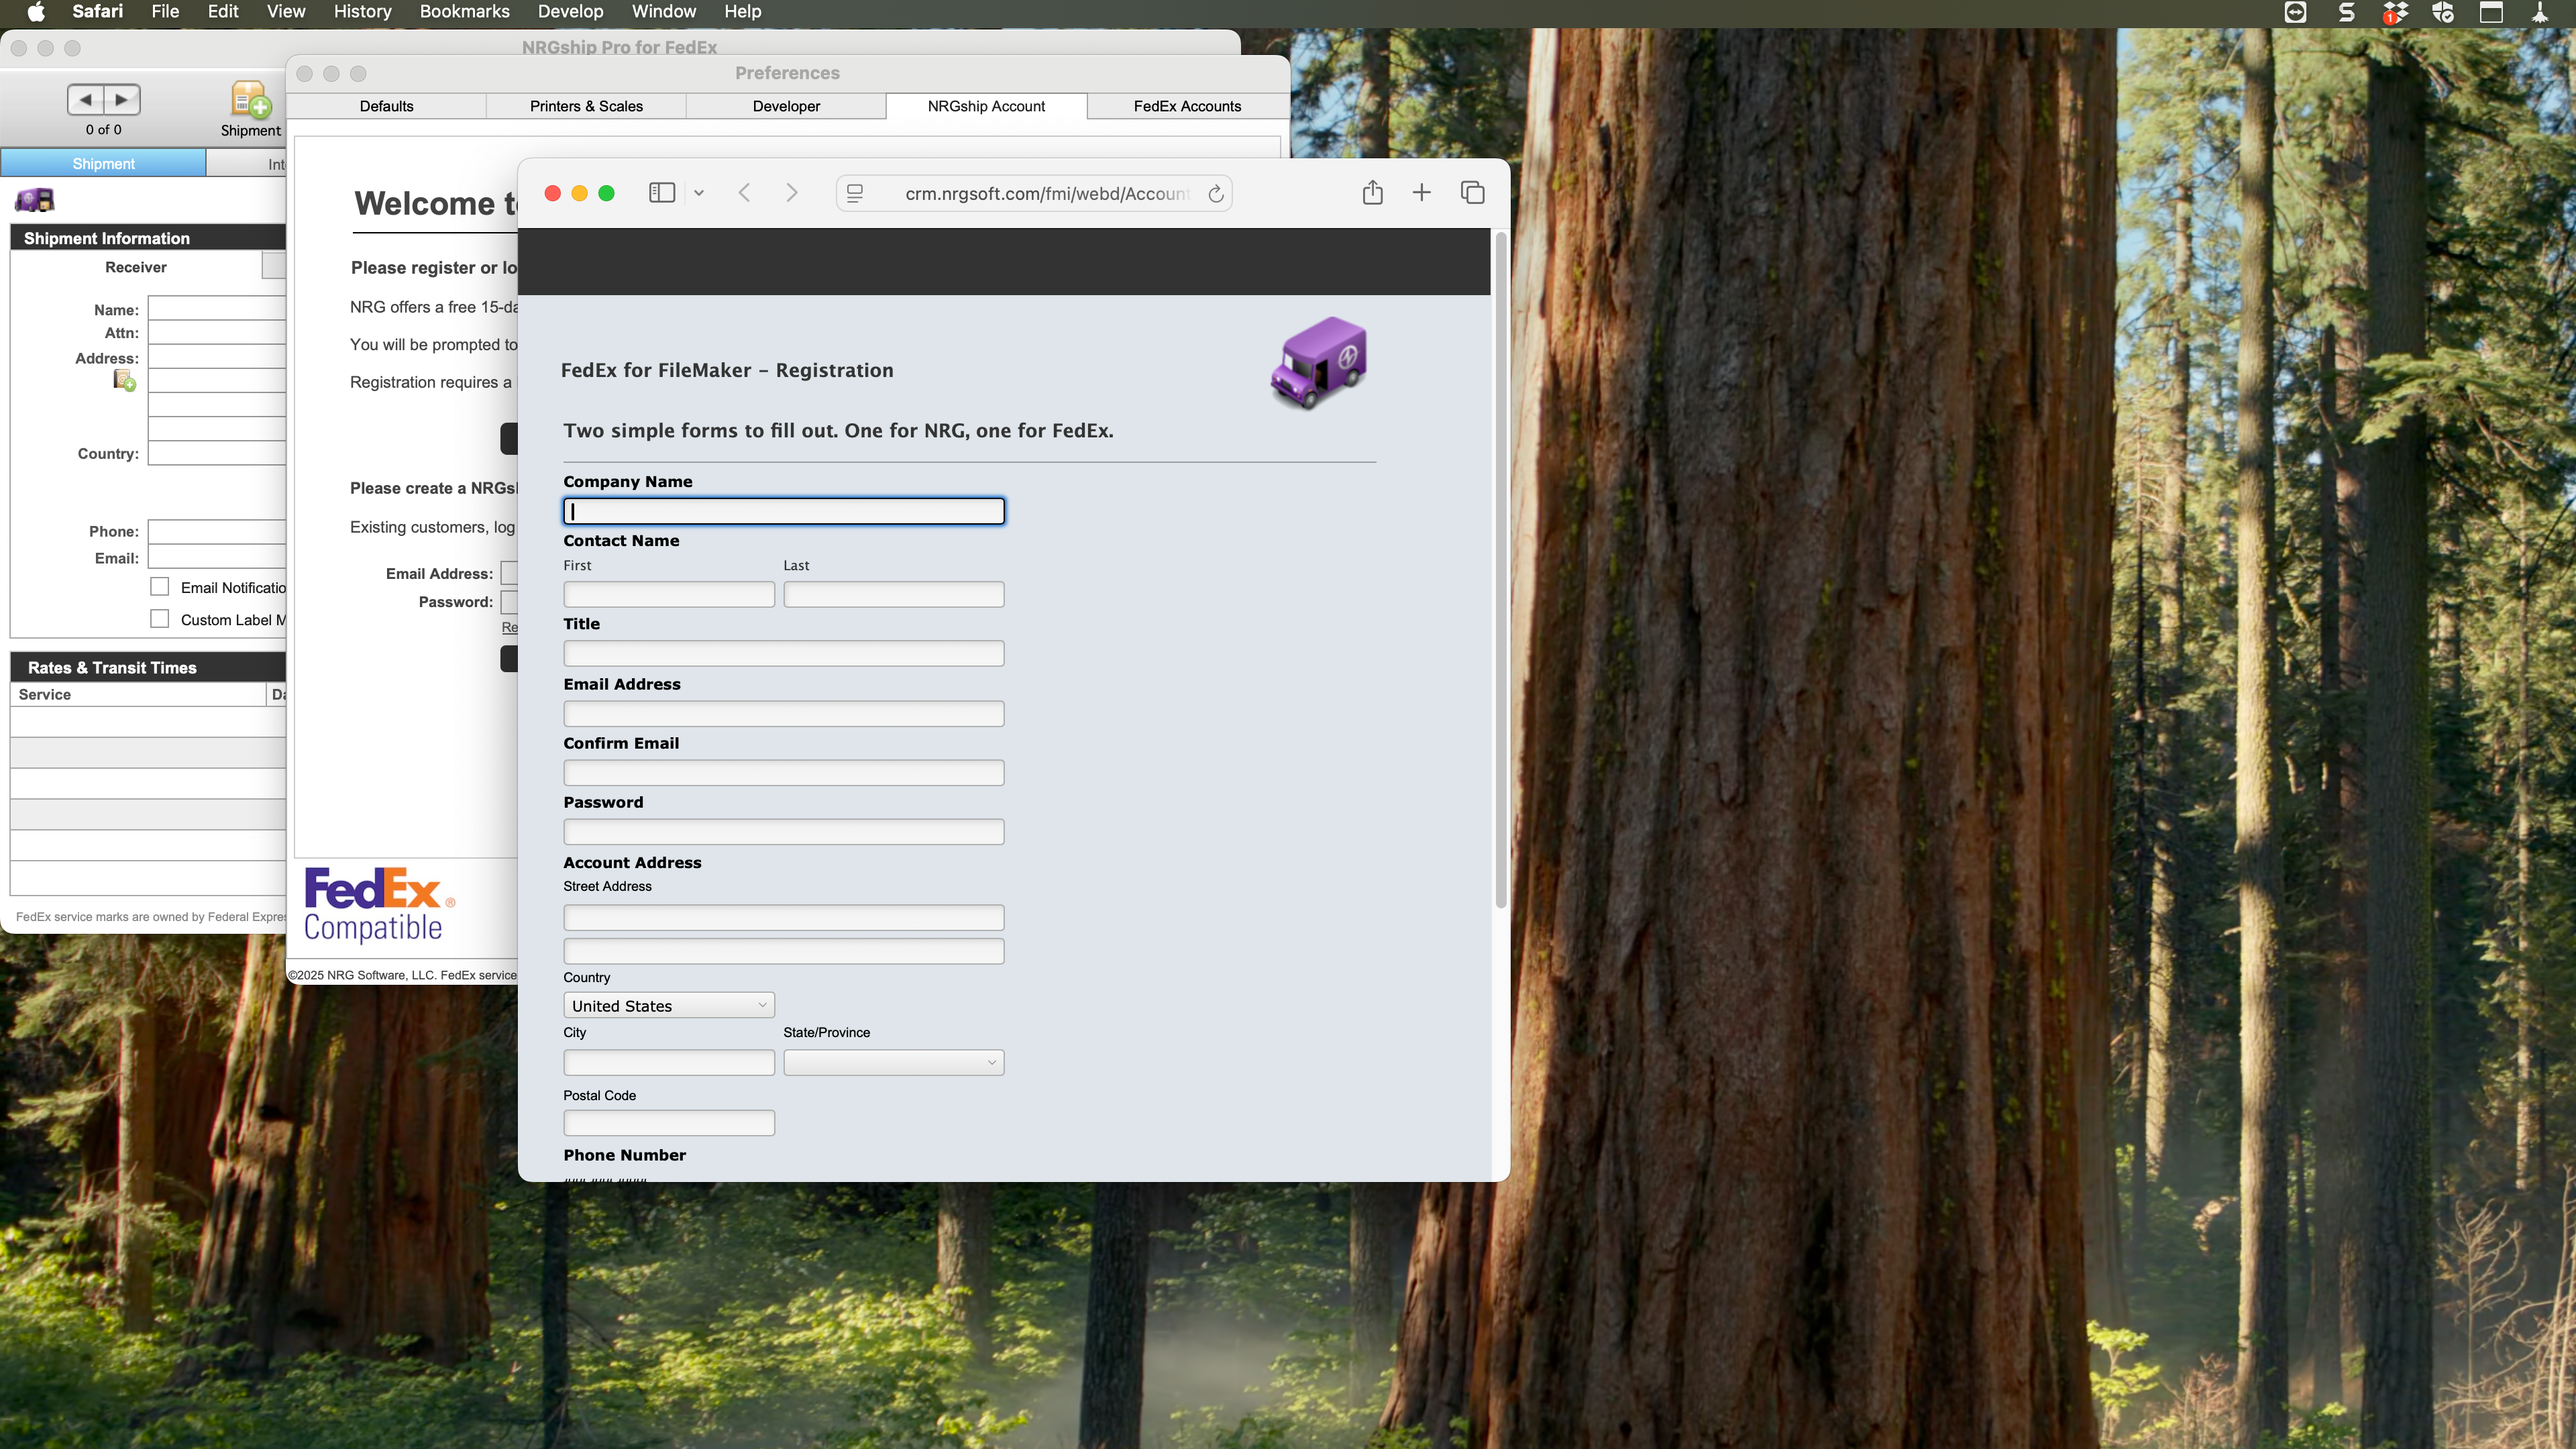This screenshot has width=2576, height=1449.
Task: Switch to the Developer preferences tab
Action: [786, 106]
